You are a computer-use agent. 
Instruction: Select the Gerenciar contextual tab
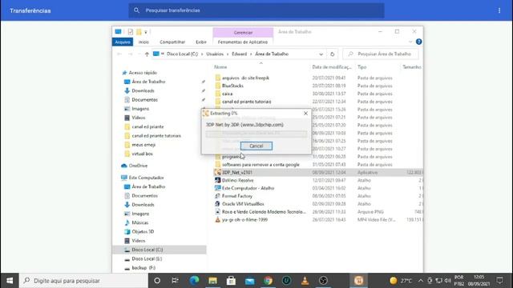tap(243, 33)
